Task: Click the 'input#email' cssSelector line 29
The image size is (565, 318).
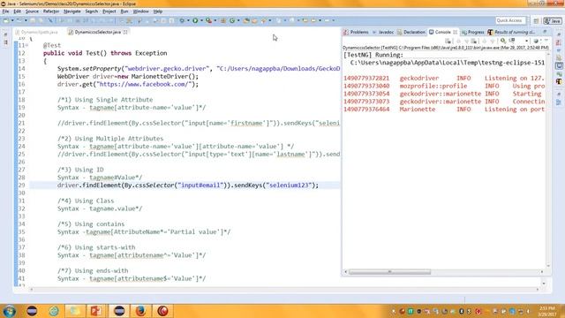Action: (188, 185)
